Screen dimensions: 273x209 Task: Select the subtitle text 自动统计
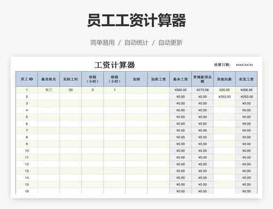pyautogui.click(x=136, y=43)
